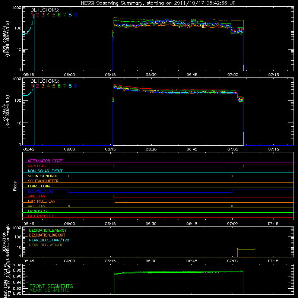Click the HESSI Observing Summary title text
This screenshot has height=298, width=298.
(x=158, y=3)
